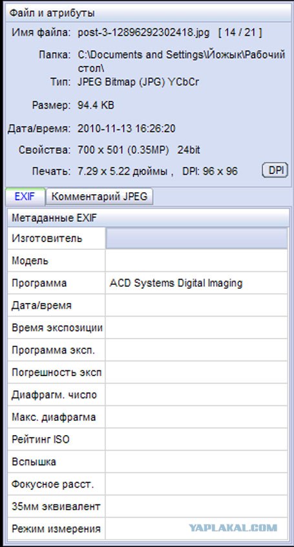This screenshot has width=294, height=547.
Task: Select the EXIF Дата/время row label
Action: [41, 306]
